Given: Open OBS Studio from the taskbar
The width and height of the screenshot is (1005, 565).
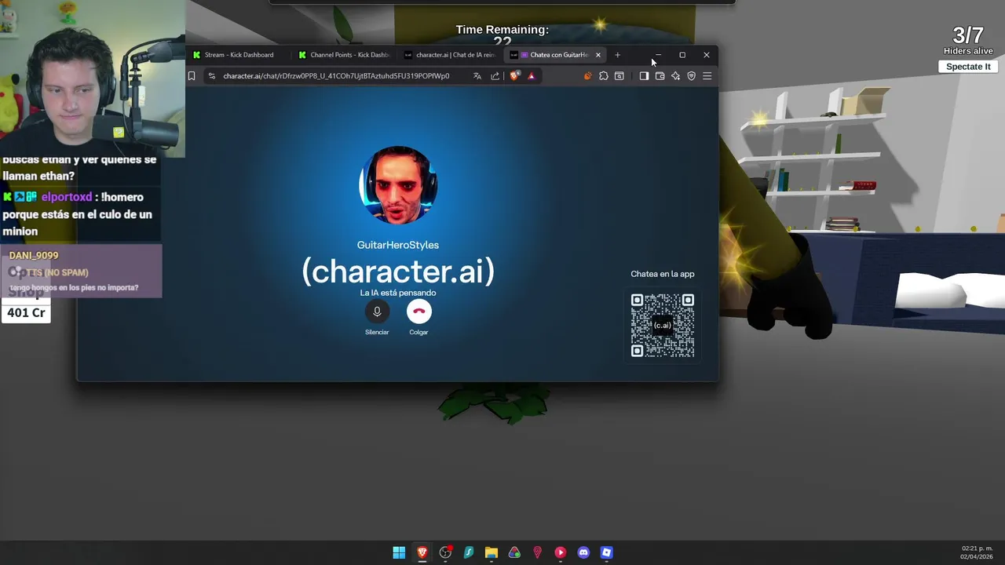Looking at the screenshot, I should pos(445,552).
